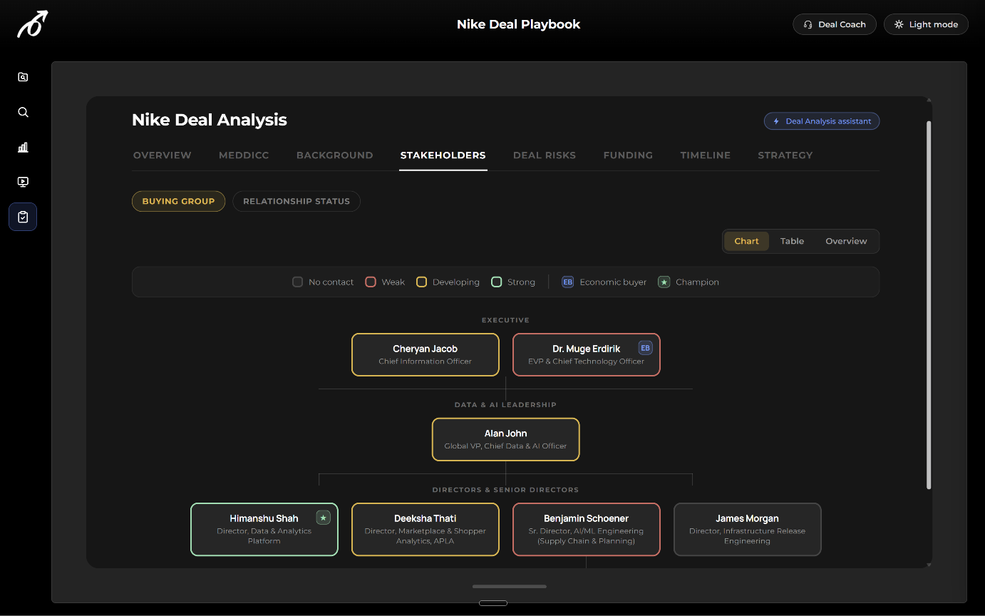Select the Buying Group pill

point(178,201)
